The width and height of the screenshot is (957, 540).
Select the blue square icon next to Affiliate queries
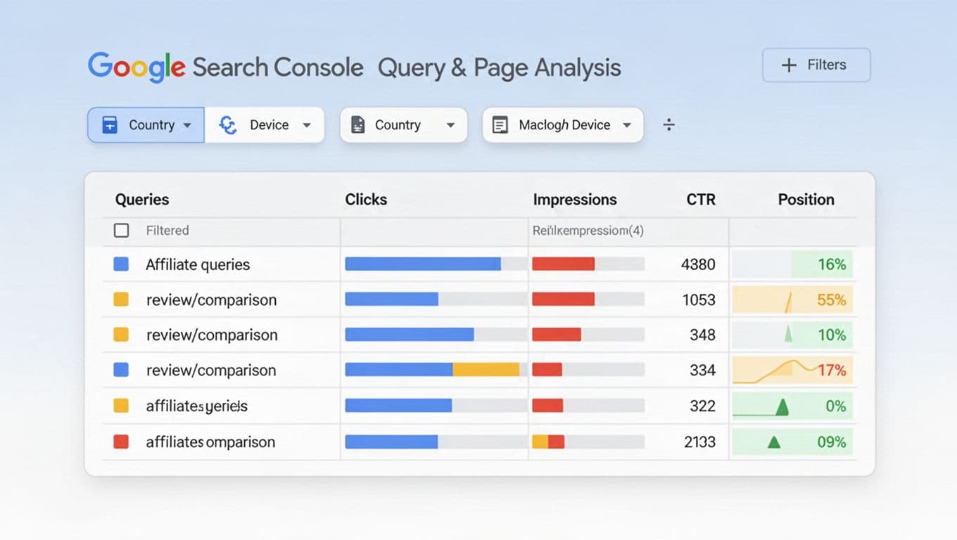(x=121, y=264)
